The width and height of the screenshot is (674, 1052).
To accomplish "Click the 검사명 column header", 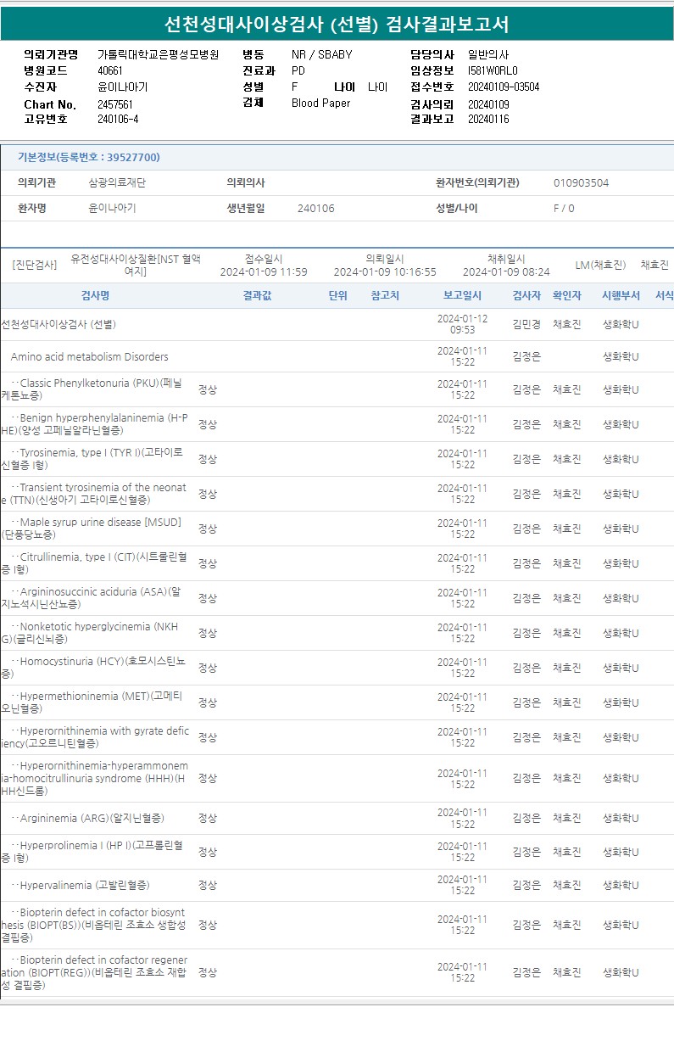I will (96, 295).
